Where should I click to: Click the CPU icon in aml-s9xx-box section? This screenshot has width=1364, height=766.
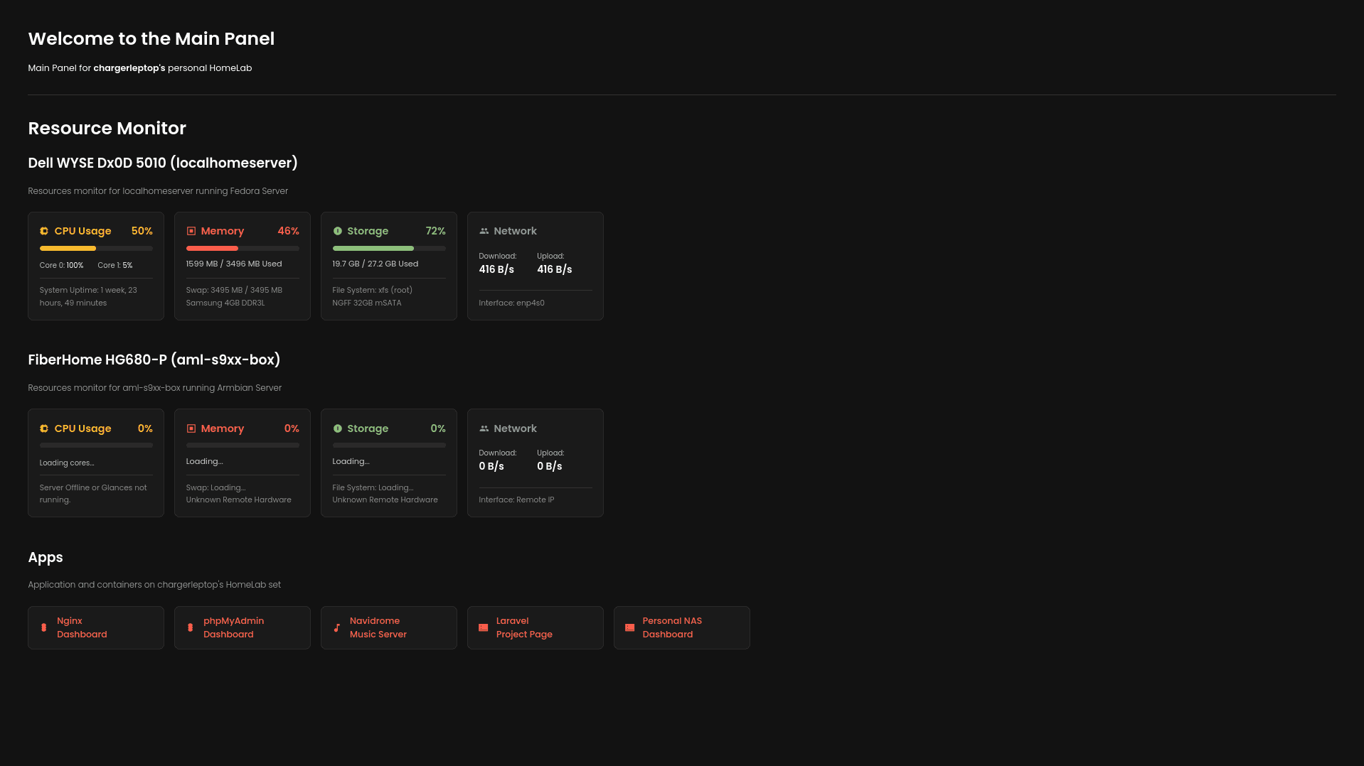point(44,428)
